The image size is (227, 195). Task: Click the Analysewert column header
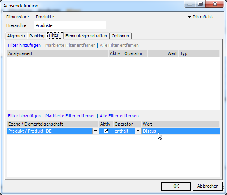pyautogui.click(x=58, y=53)
